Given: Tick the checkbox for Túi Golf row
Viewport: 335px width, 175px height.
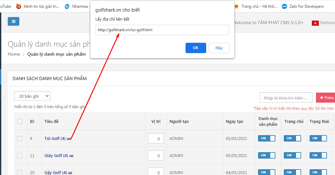Looking at the screenshot, I should pos(20,138).
